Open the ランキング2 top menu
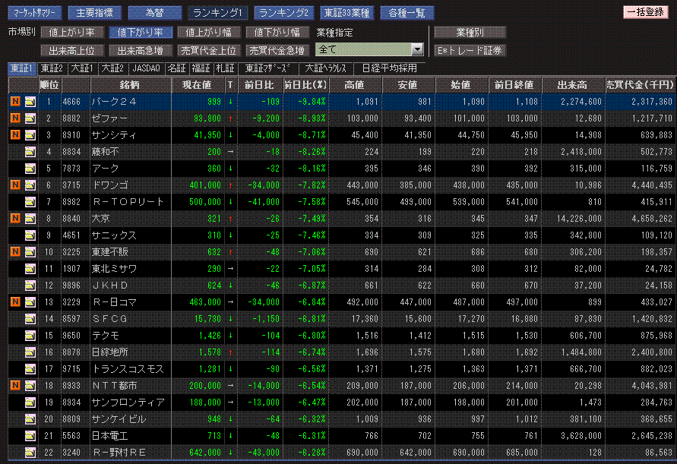This screenshot has width=677, height=464. click(283, 13)
